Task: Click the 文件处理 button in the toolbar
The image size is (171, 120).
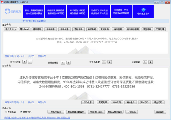Action: [160, 29]
